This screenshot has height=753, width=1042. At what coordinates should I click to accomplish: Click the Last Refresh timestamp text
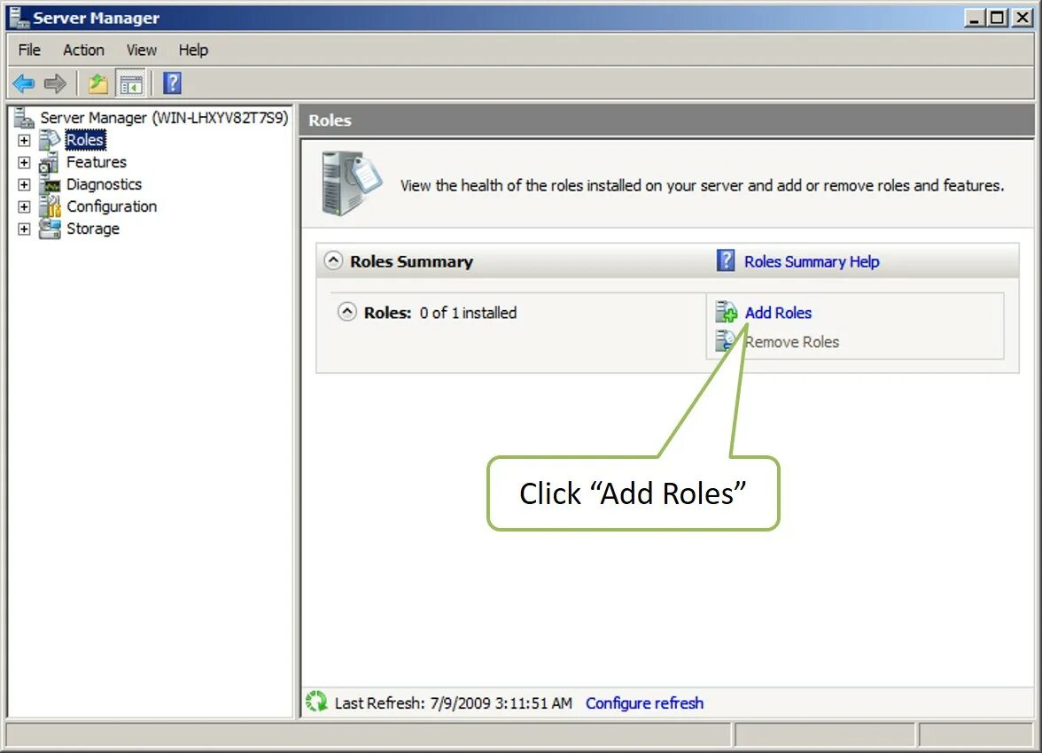tap(454, 703)
